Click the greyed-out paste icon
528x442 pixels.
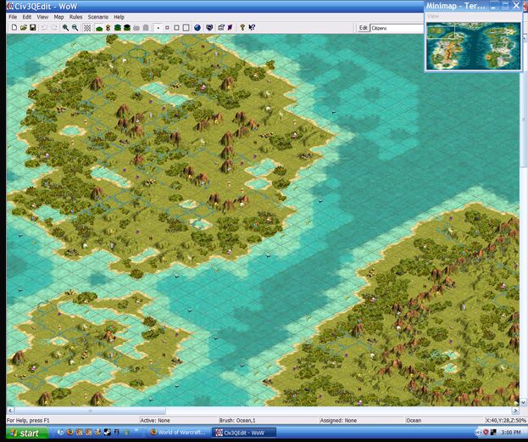(x=146, y=28)
